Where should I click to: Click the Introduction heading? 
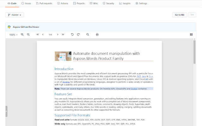tap(64, 69)
